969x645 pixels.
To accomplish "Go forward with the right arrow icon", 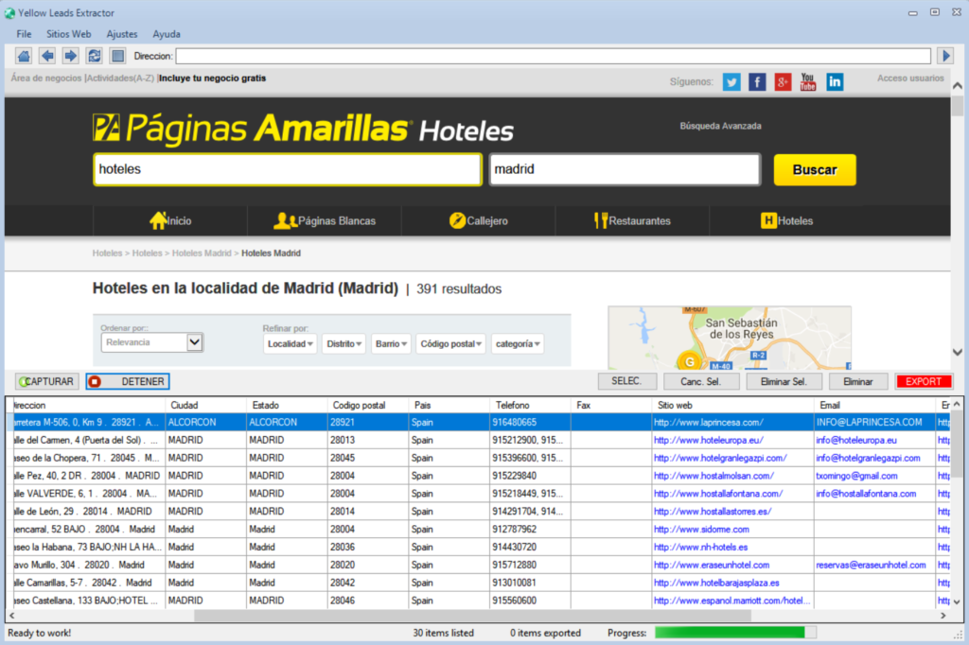I will 70,56.
